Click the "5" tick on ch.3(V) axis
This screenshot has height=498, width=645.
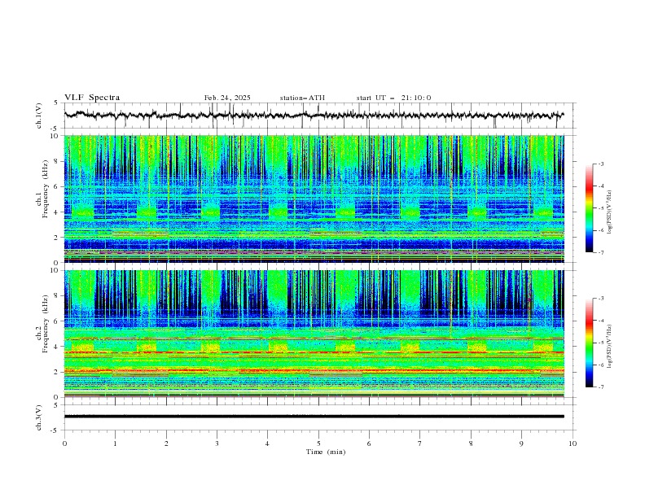[56, 404]
